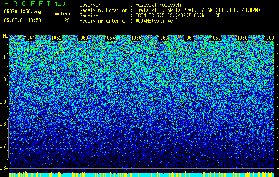Click the 1857 time marker
Image resolution: width=279 pixels, height=177 pixels.
tap(189, 38)
